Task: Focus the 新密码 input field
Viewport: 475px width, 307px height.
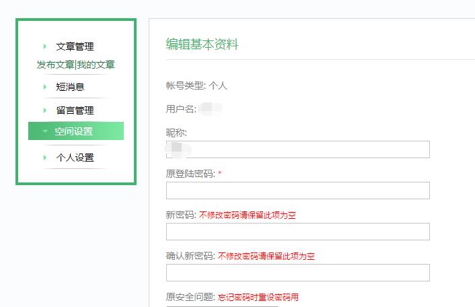Action: tap(297, 232)
